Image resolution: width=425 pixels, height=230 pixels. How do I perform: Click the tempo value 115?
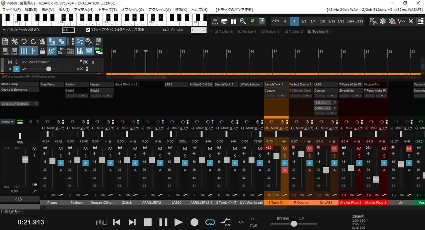point(254,219)
